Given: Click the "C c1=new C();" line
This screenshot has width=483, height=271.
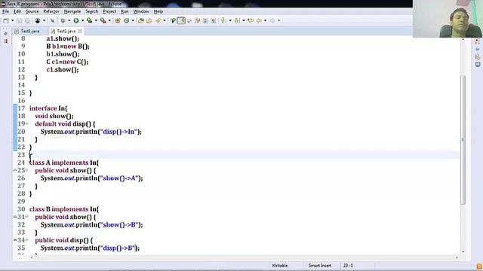Looking at the screenshot, I should (67, 62).
